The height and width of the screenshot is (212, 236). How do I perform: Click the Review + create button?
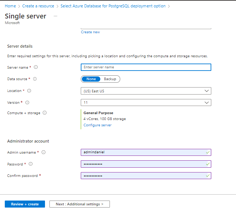click(x=25, y=204)
